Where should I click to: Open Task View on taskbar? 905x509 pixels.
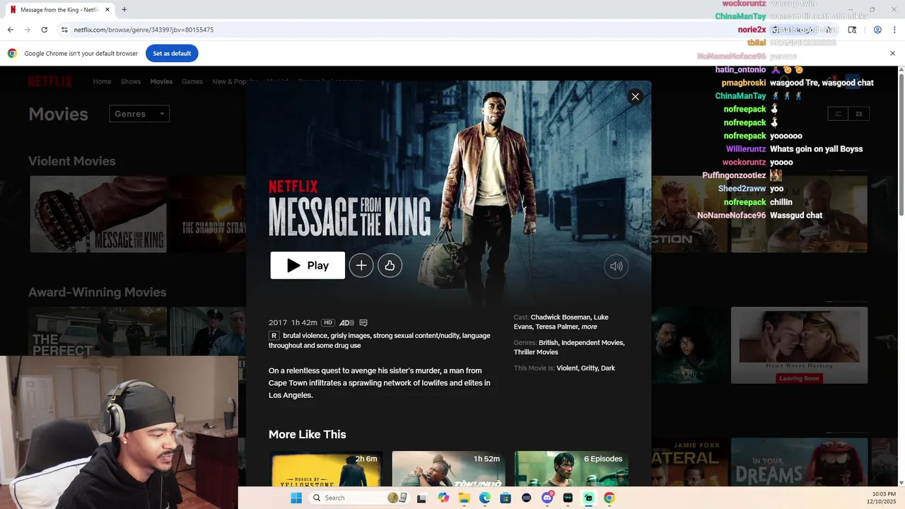[x=421, y=498]
